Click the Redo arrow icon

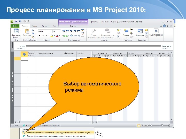[25, 21]
